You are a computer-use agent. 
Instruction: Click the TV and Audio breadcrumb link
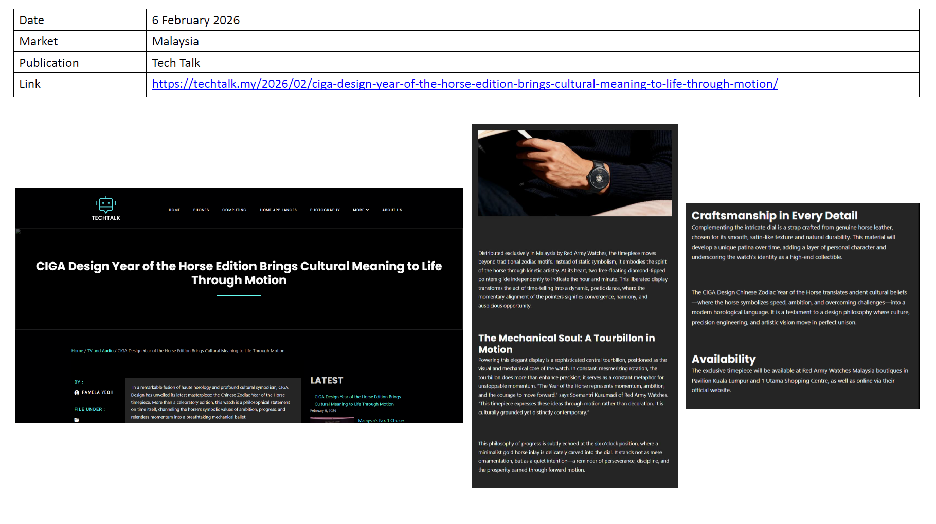click(x=100, y=351)
